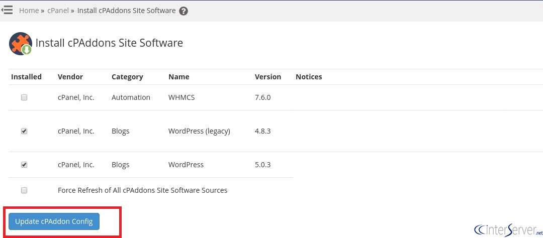The width and height of the screenshot is (543, 238).
Task: Open the cPanel breadcrumb link
Action: pos(58,11)
